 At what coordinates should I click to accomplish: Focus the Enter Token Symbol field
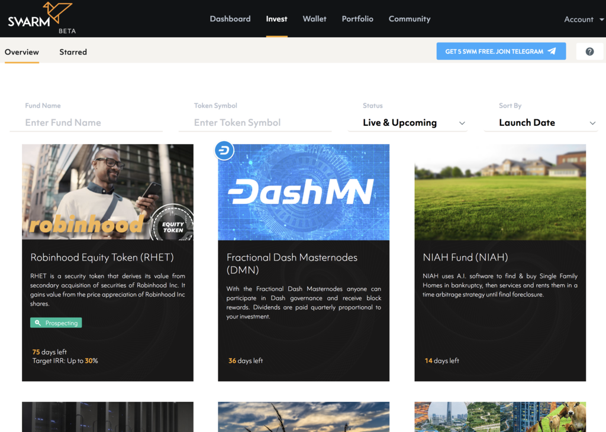(x=255, y=123)
